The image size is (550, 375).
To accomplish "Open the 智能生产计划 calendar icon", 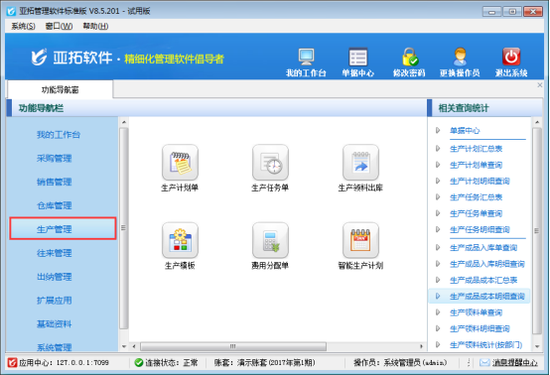I will pyautogui.click(x=361, y=240).
